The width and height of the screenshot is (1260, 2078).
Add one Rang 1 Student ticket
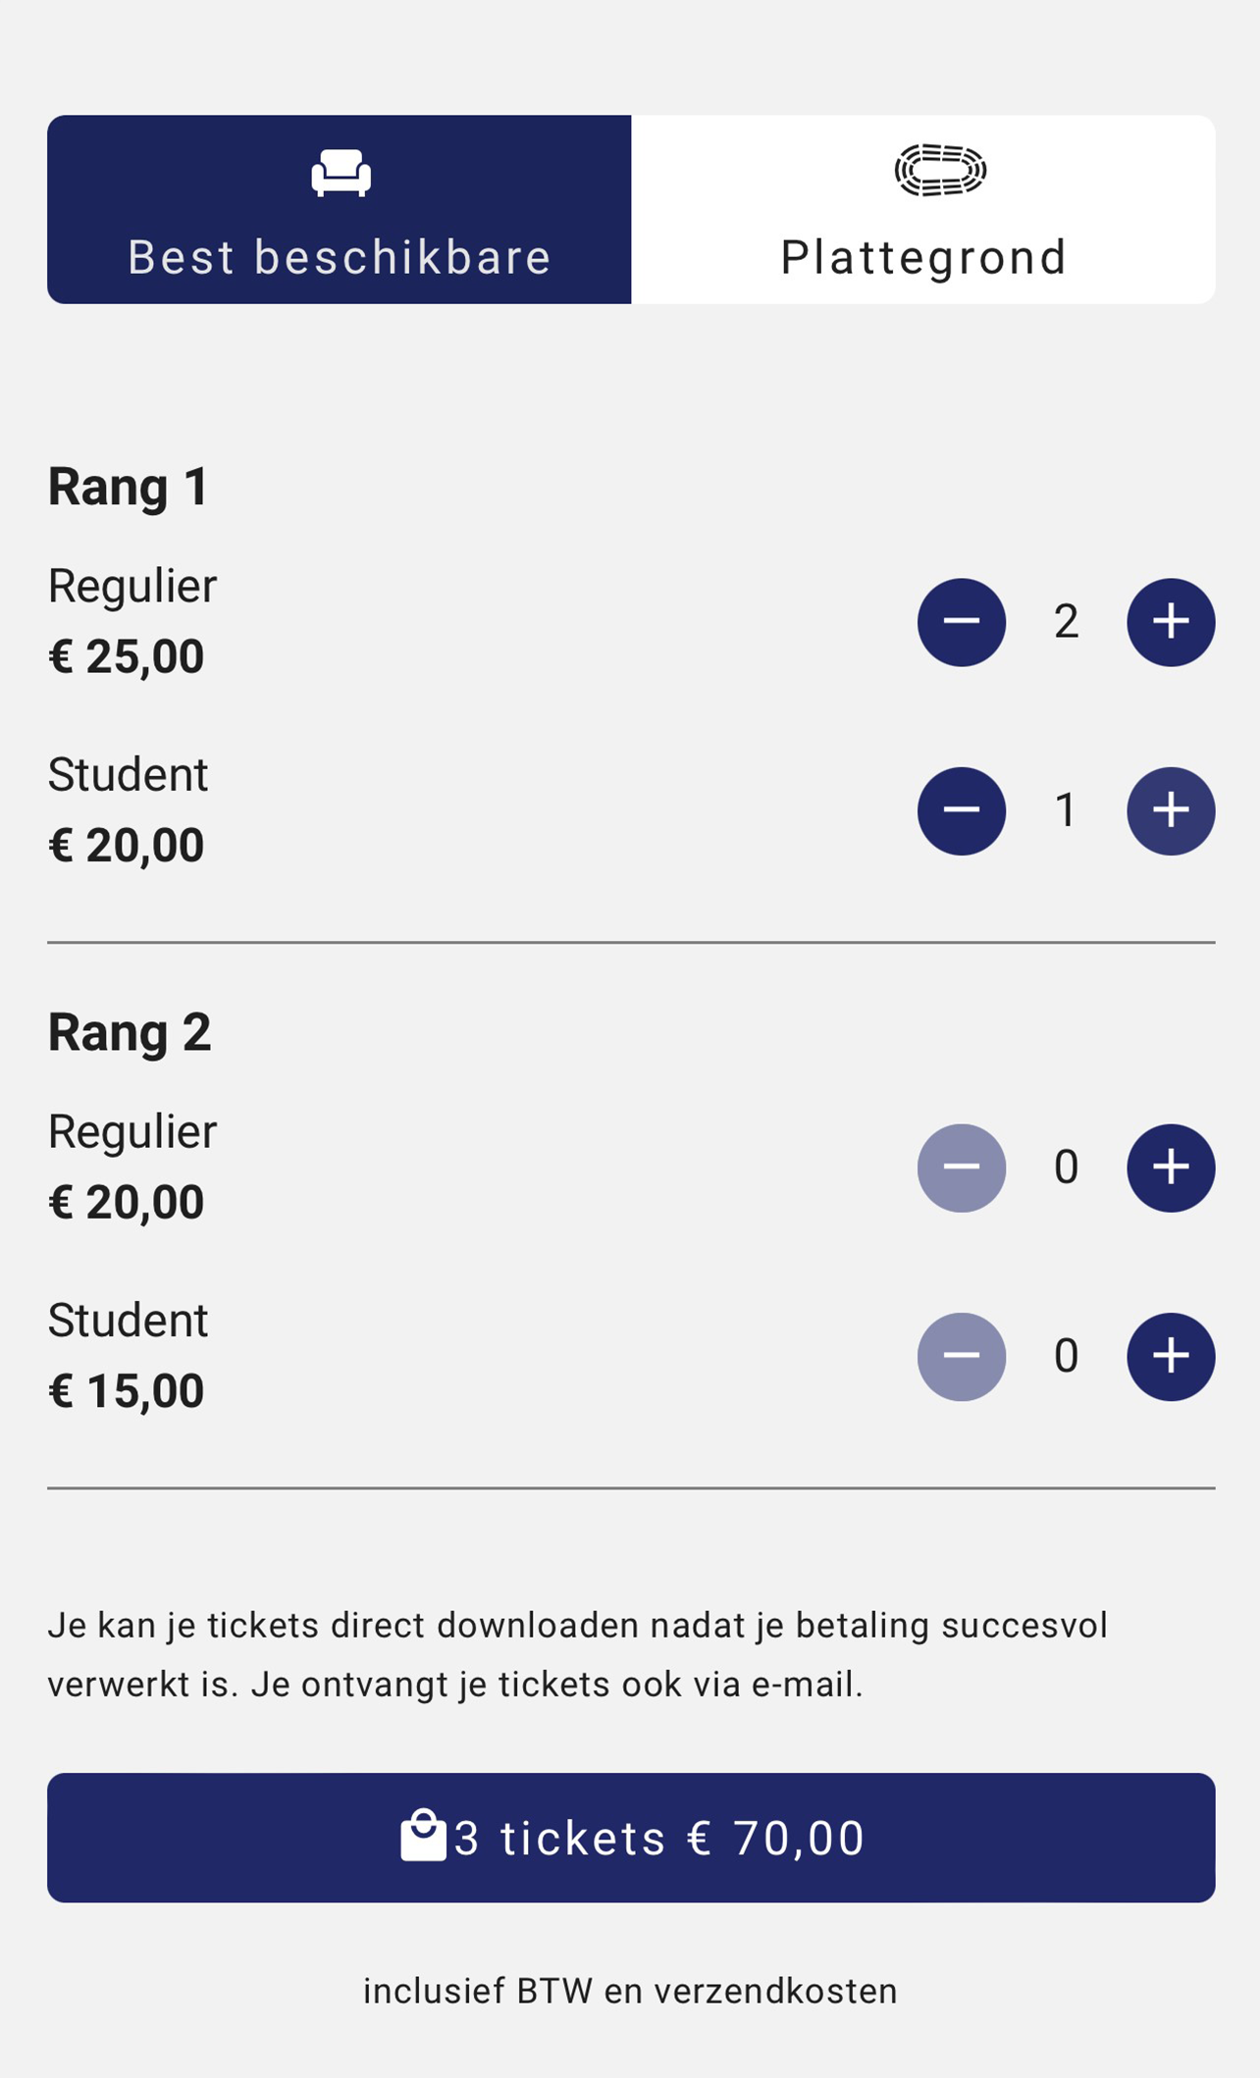(1170, 810)
